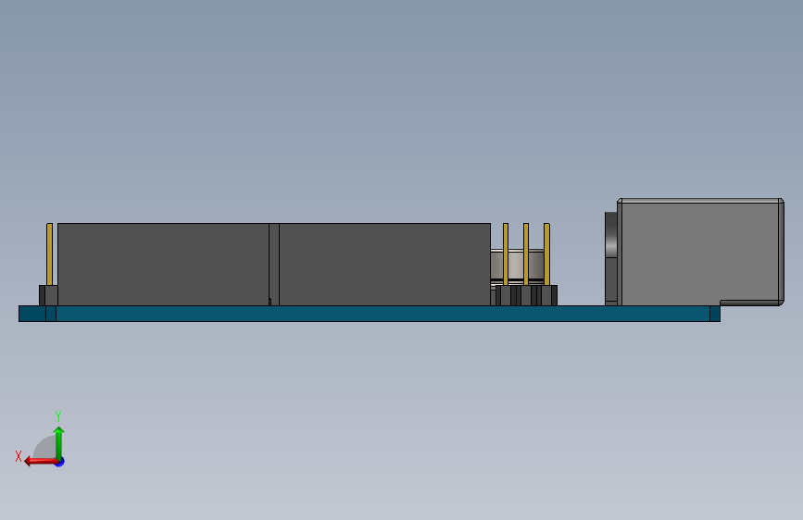Select the teal circuit board edge
Screen dimensions: 803x520
pyautogui.click(x=370, y=314)
